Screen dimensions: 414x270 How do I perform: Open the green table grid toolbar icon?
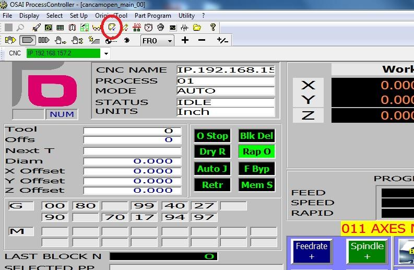click(60, 28)
